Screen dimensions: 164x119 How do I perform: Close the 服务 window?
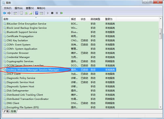tap(158, 2)
